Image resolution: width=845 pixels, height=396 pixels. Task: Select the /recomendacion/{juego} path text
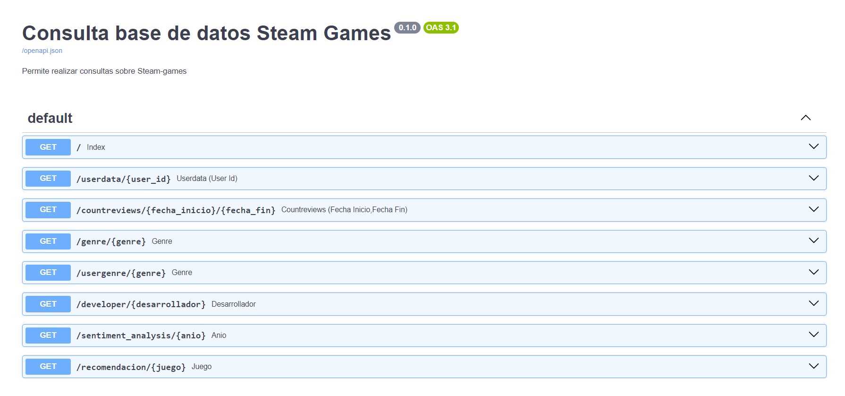(131, 367)
